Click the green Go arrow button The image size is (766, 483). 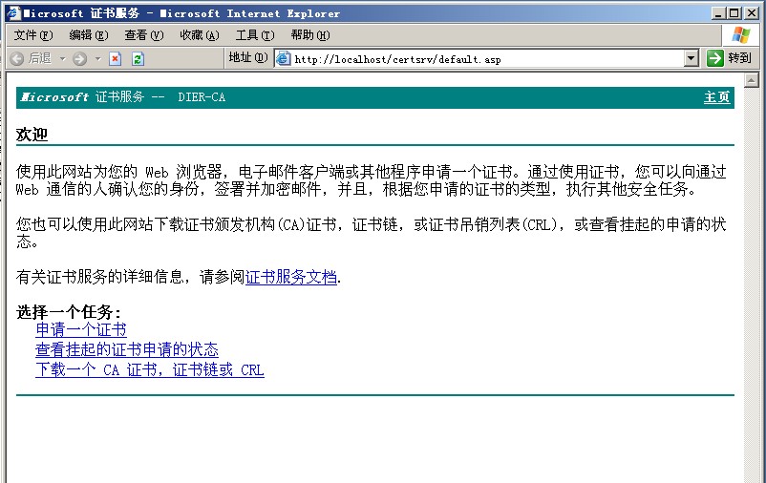tap(715, 58)
